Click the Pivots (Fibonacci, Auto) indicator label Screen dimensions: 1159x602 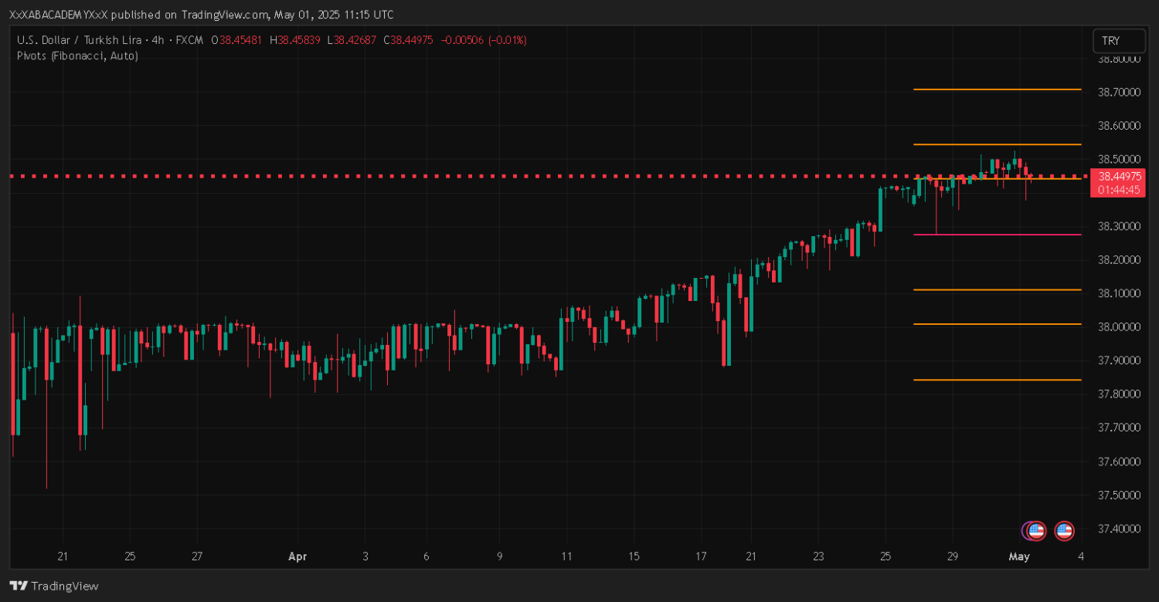[x=77, y=56]
